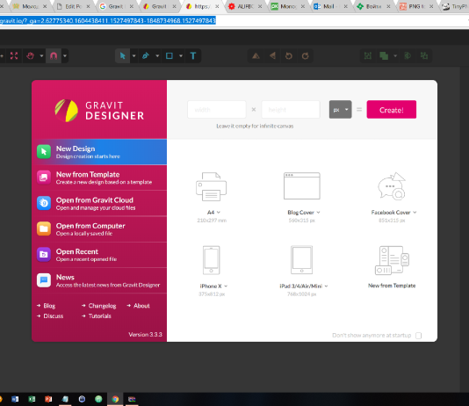
Task: Select the Pen tool in toolbar
Action: [x=146, y=56]
